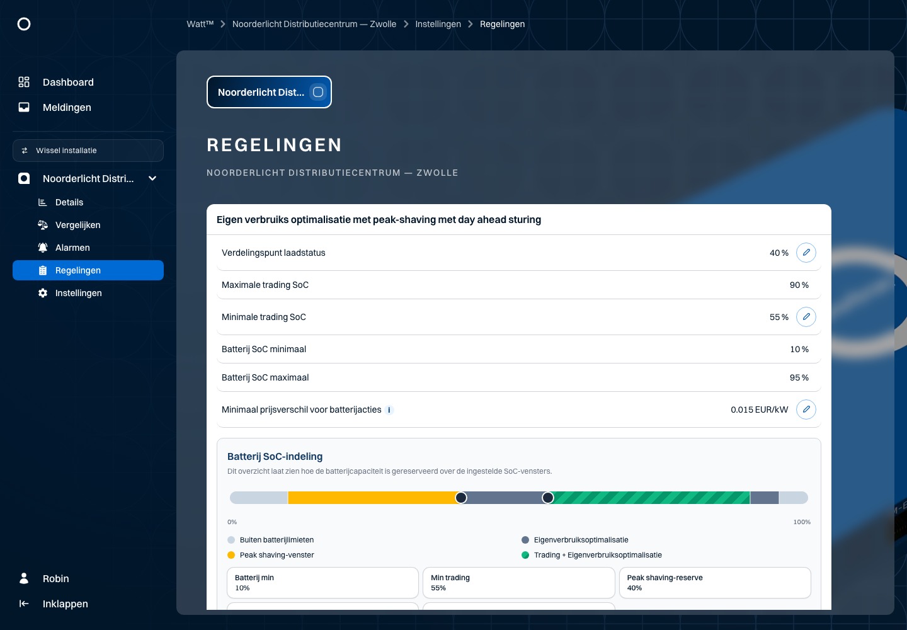Screen dimensions: 907x630
Task: Click the Regelingen clipboard icon
Action: coord(43,270)
